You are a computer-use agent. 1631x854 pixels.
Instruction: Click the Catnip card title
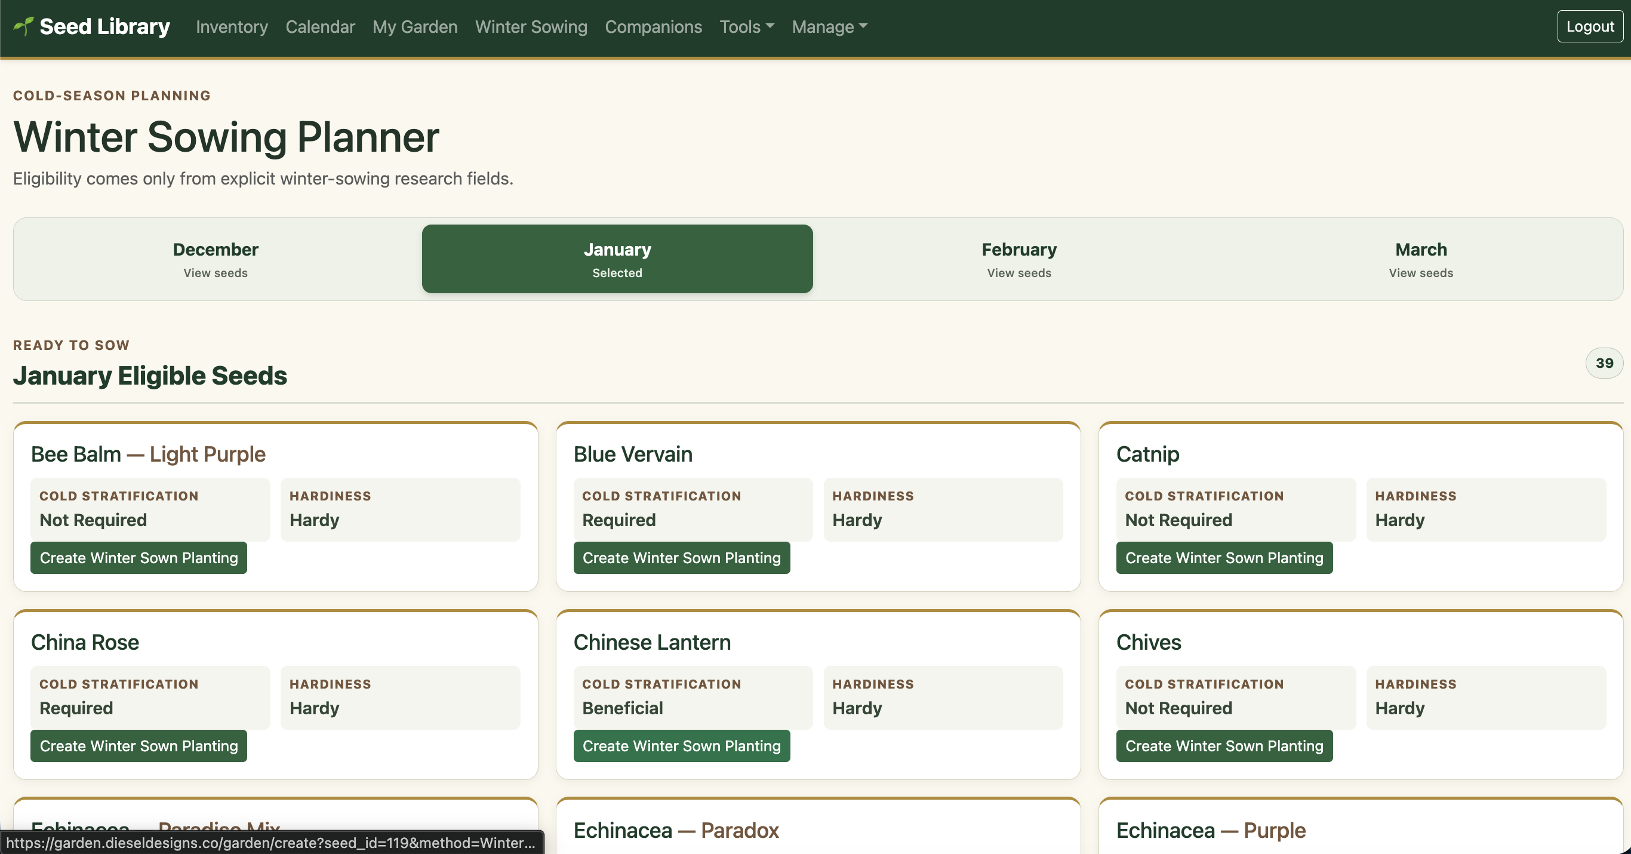pyautogui.click(x=1147, y=454)
